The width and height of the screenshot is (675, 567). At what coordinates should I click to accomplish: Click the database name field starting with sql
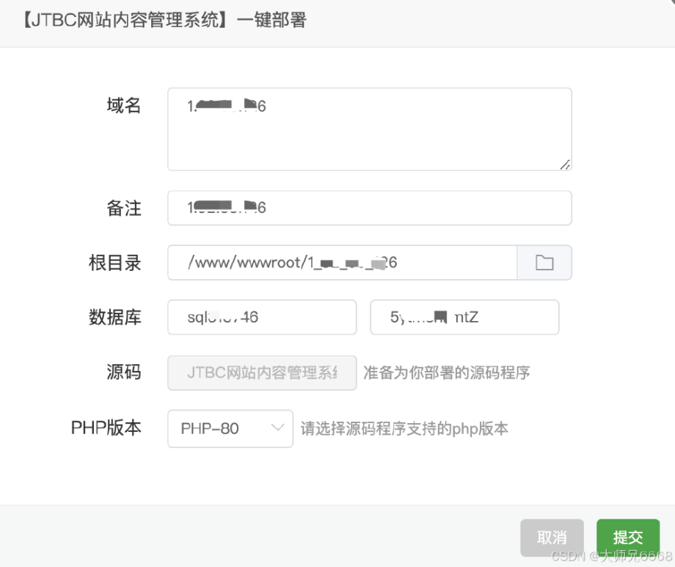(x=262, y=317)
